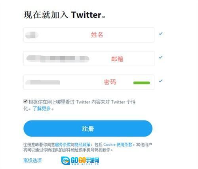Open the 服务条款 terms of service link
The width and height of the screenshot is (198, 169).
[63, 145]
